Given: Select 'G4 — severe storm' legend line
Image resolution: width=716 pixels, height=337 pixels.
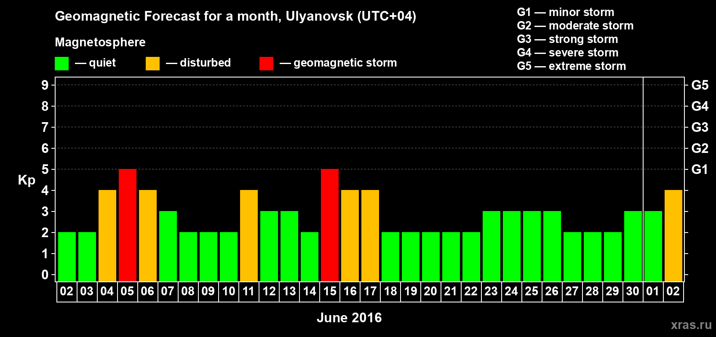Looking at the screenshot, I should pyautogui.click(x=568, y=53).
